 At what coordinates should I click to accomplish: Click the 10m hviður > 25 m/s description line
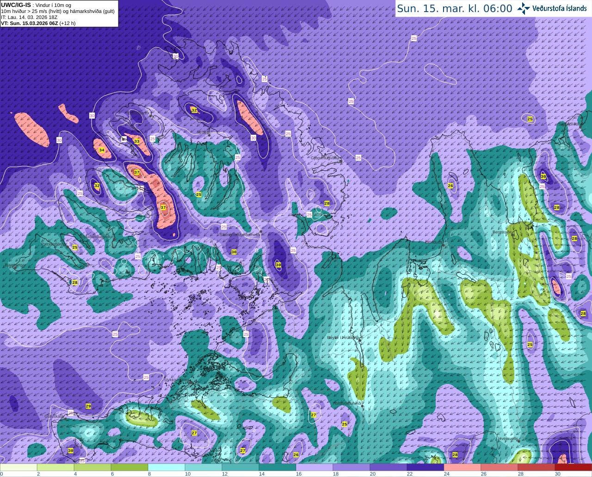(x=58, y=11)
